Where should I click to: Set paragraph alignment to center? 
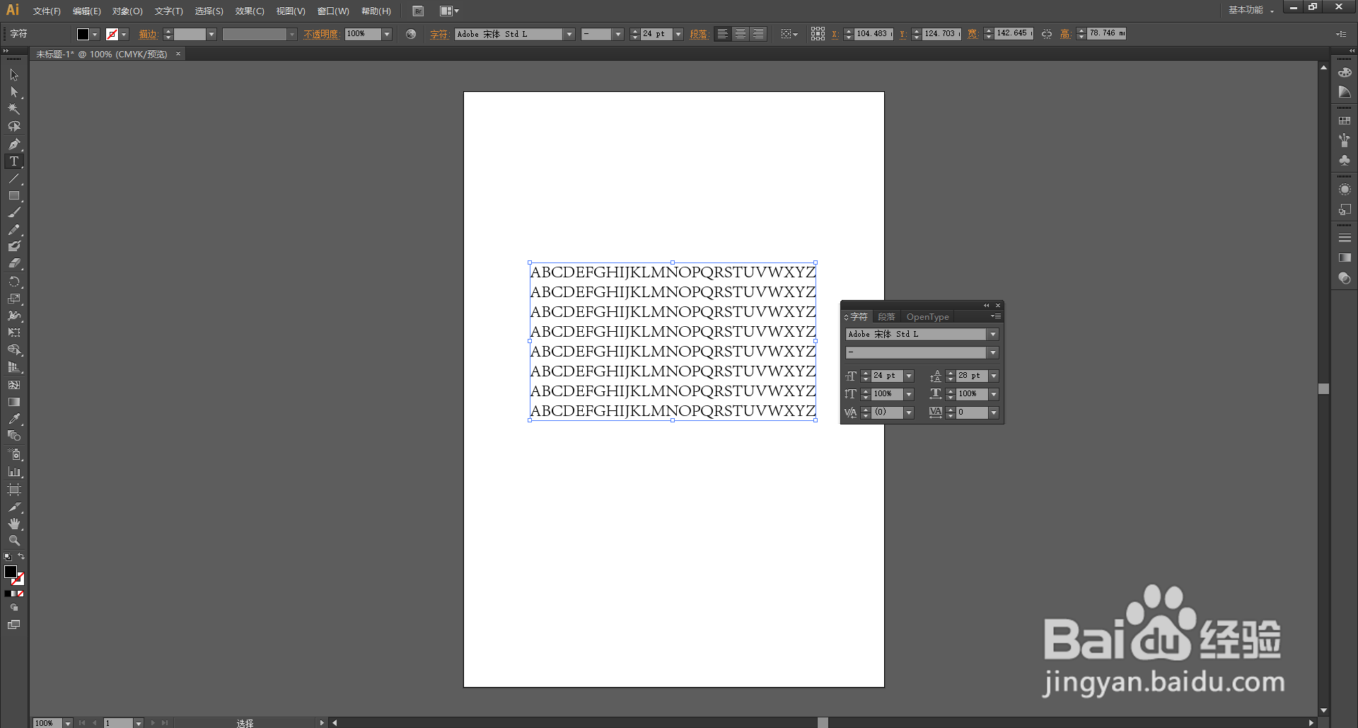[x=740, y=33]
